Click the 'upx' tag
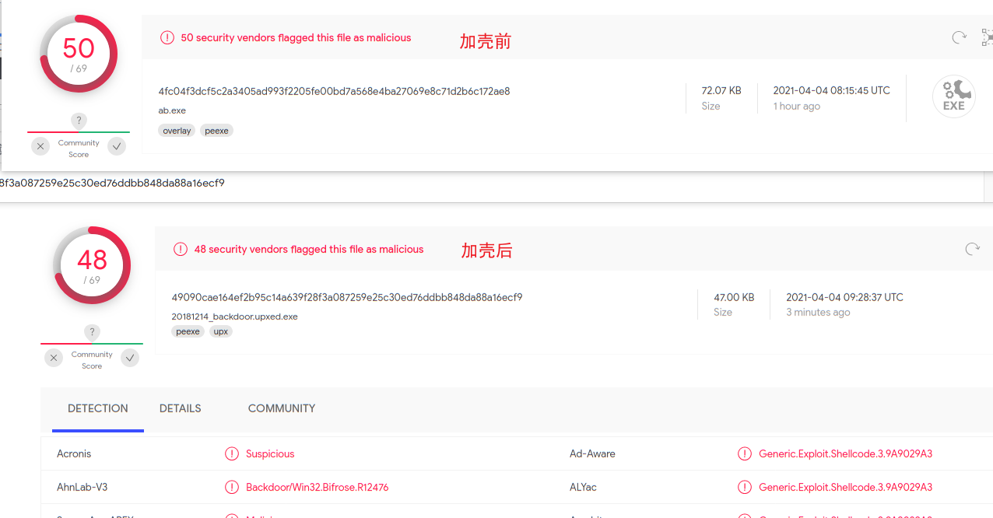Image resolution: width=993 pixels, height=518 pixels. 221,331
